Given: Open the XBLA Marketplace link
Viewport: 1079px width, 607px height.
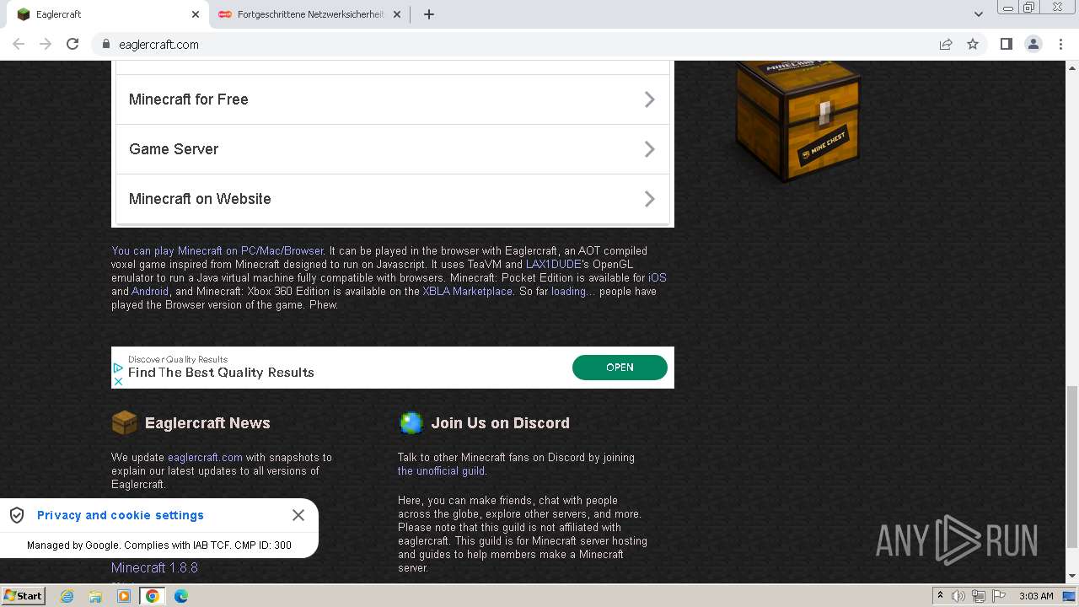Looking at the screenshot, I should point(467,291).
